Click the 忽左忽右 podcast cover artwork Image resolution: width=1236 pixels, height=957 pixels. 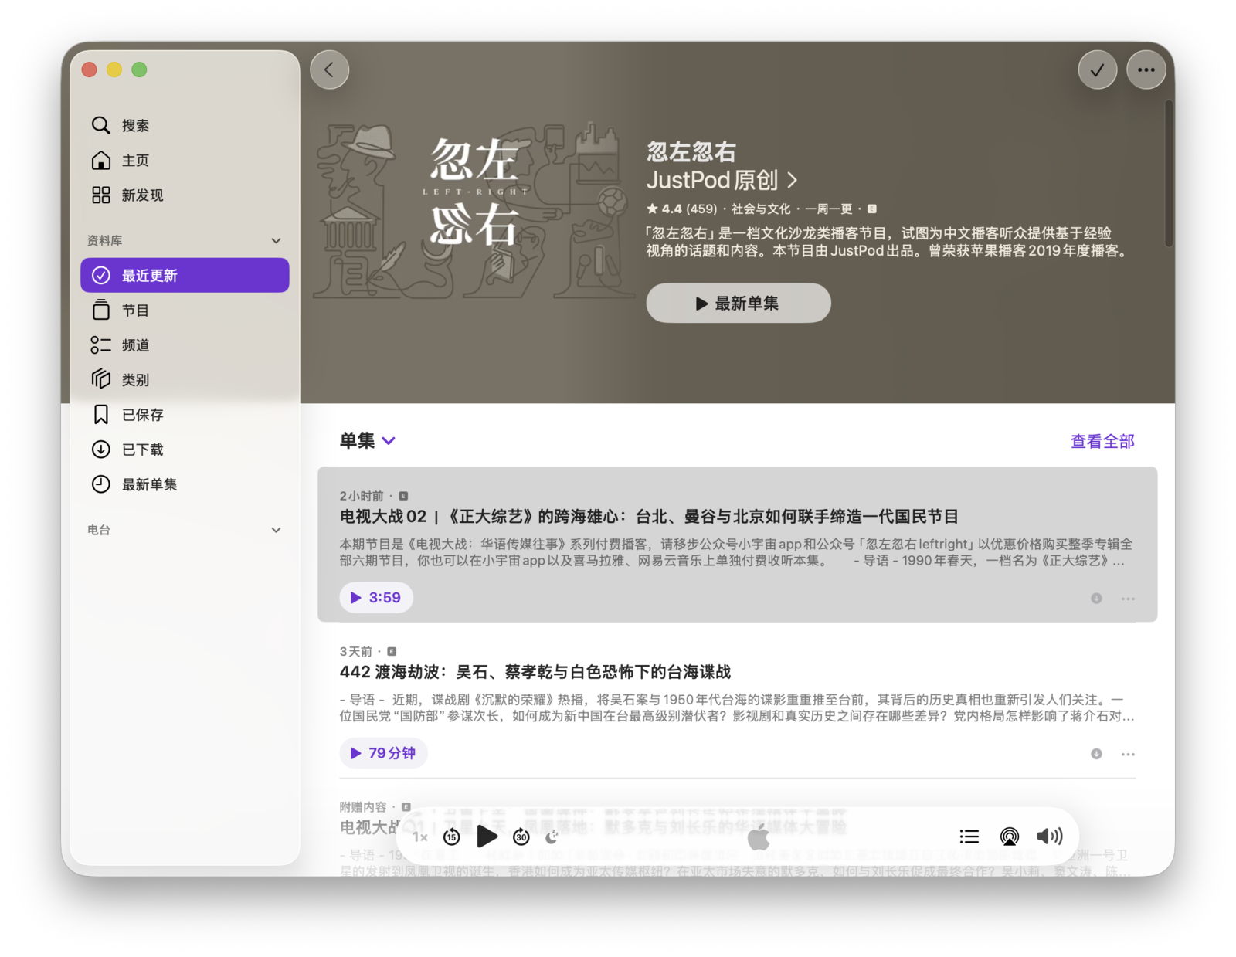pos(473,209)
